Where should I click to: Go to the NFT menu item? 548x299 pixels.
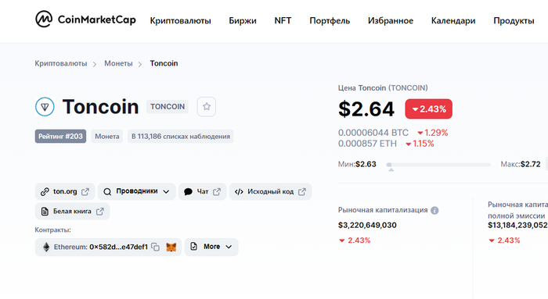pos(283,20)
